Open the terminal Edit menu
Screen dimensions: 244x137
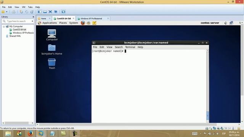coord(102,47)
